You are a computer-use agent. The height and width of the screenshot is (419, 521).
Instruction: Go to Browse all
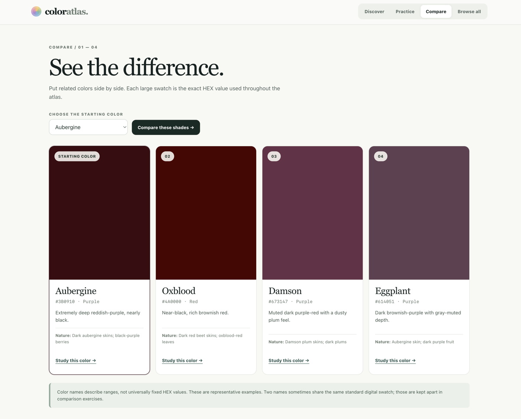coord(469,12)
